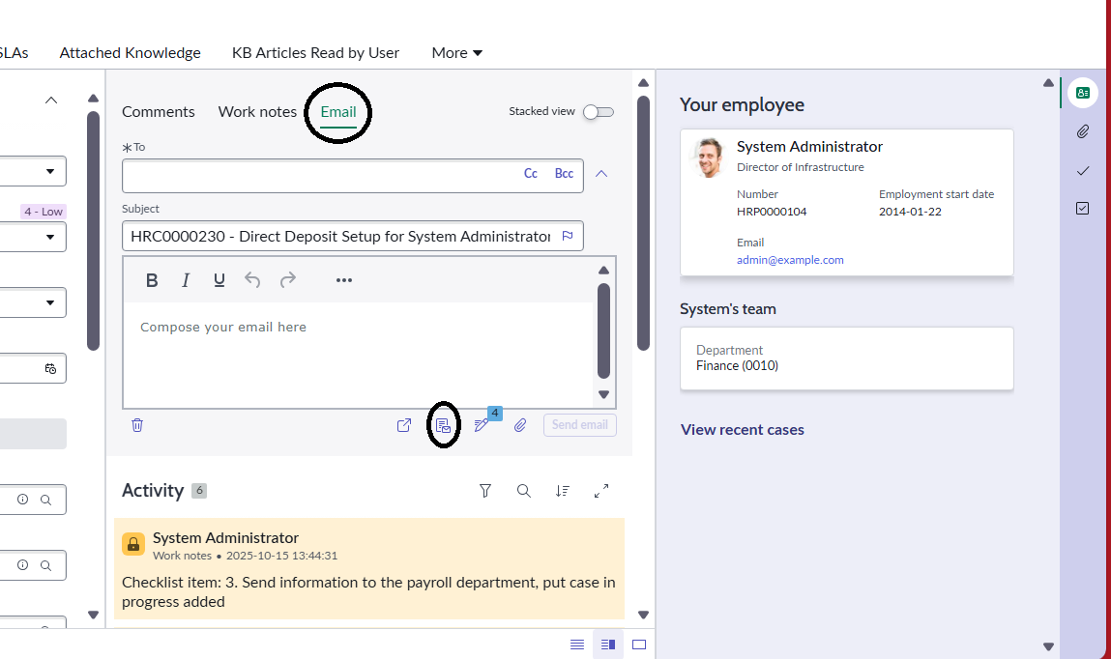Open the Attached Knowledge tab

click(130, 53)
